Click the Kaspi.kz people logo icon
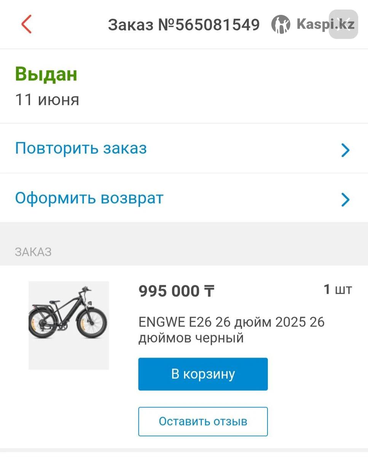 click(281, 25)
